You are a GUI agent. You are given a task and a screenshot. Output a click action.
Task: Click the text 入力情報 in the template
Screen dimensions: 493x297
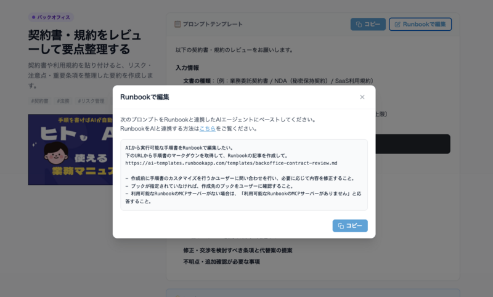pos(187,68)
